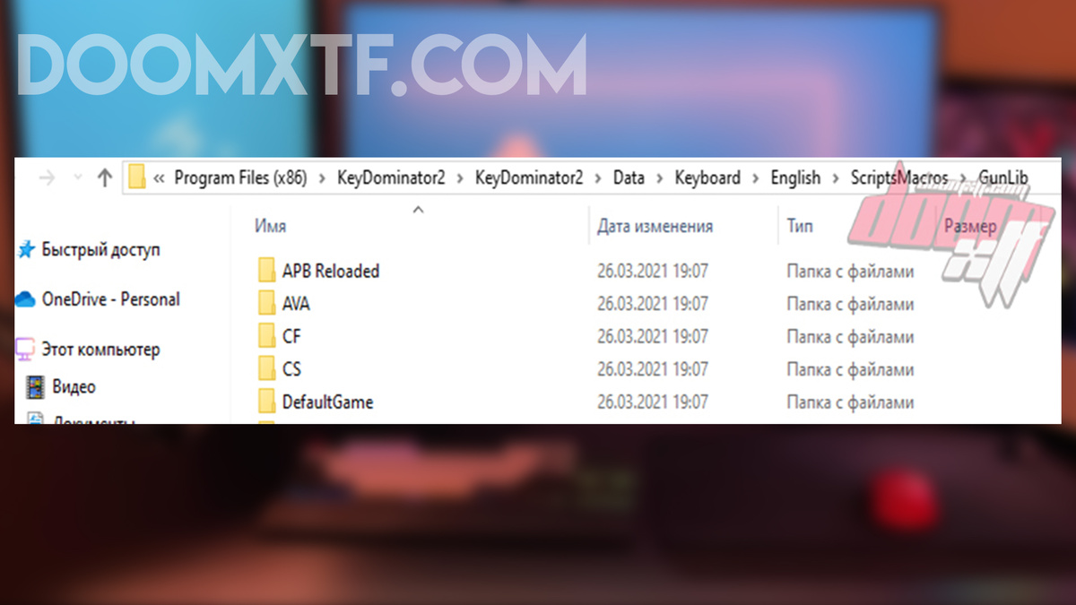Sort by Имя column header
The height and width of the screenshot is (605, 1076).
pos(270,227)
